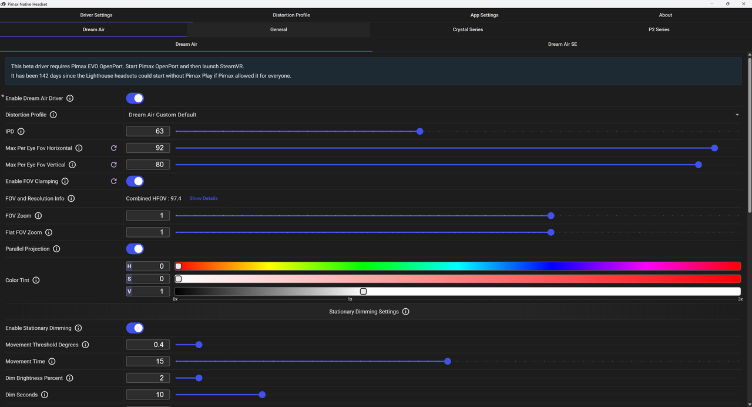
Task: Switch to Crystal Series tab
Action: pyautogui.click(x=468, y=29)
